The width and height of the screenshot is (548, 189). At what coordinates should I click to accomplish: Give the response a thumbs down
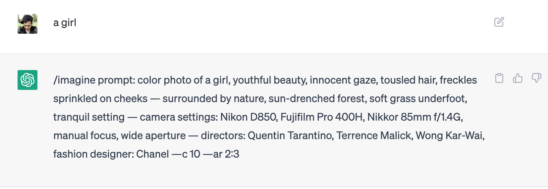click(536, 78)
